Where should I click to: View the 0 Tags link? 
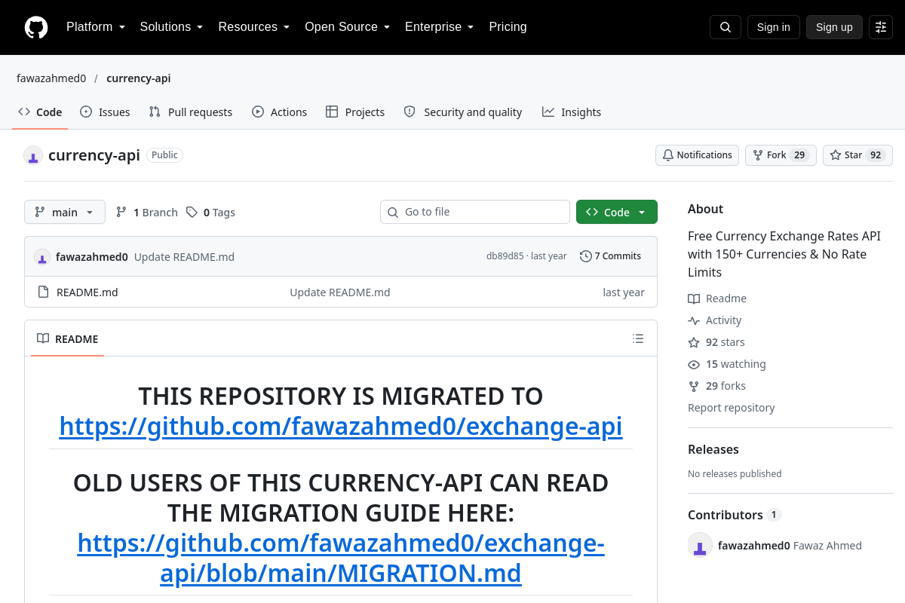211,213
